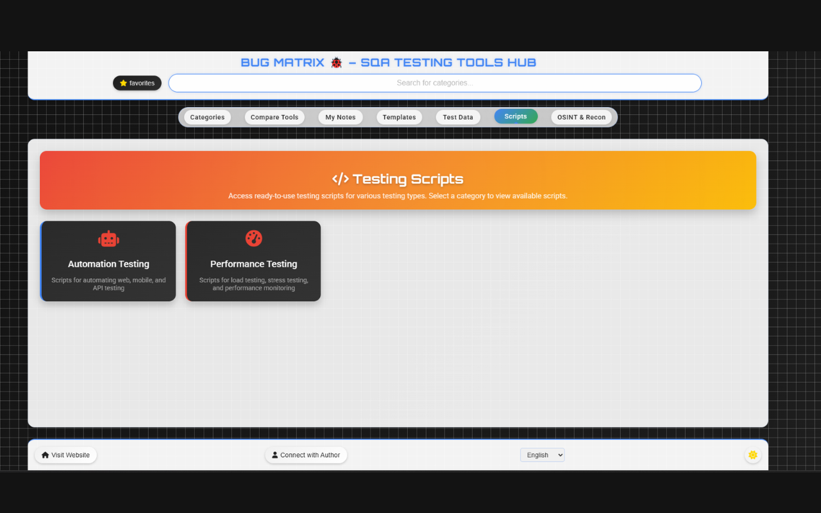821x513 pixels.
Task: Click the robot icon on Automation Testing
Action: [108, 239]
